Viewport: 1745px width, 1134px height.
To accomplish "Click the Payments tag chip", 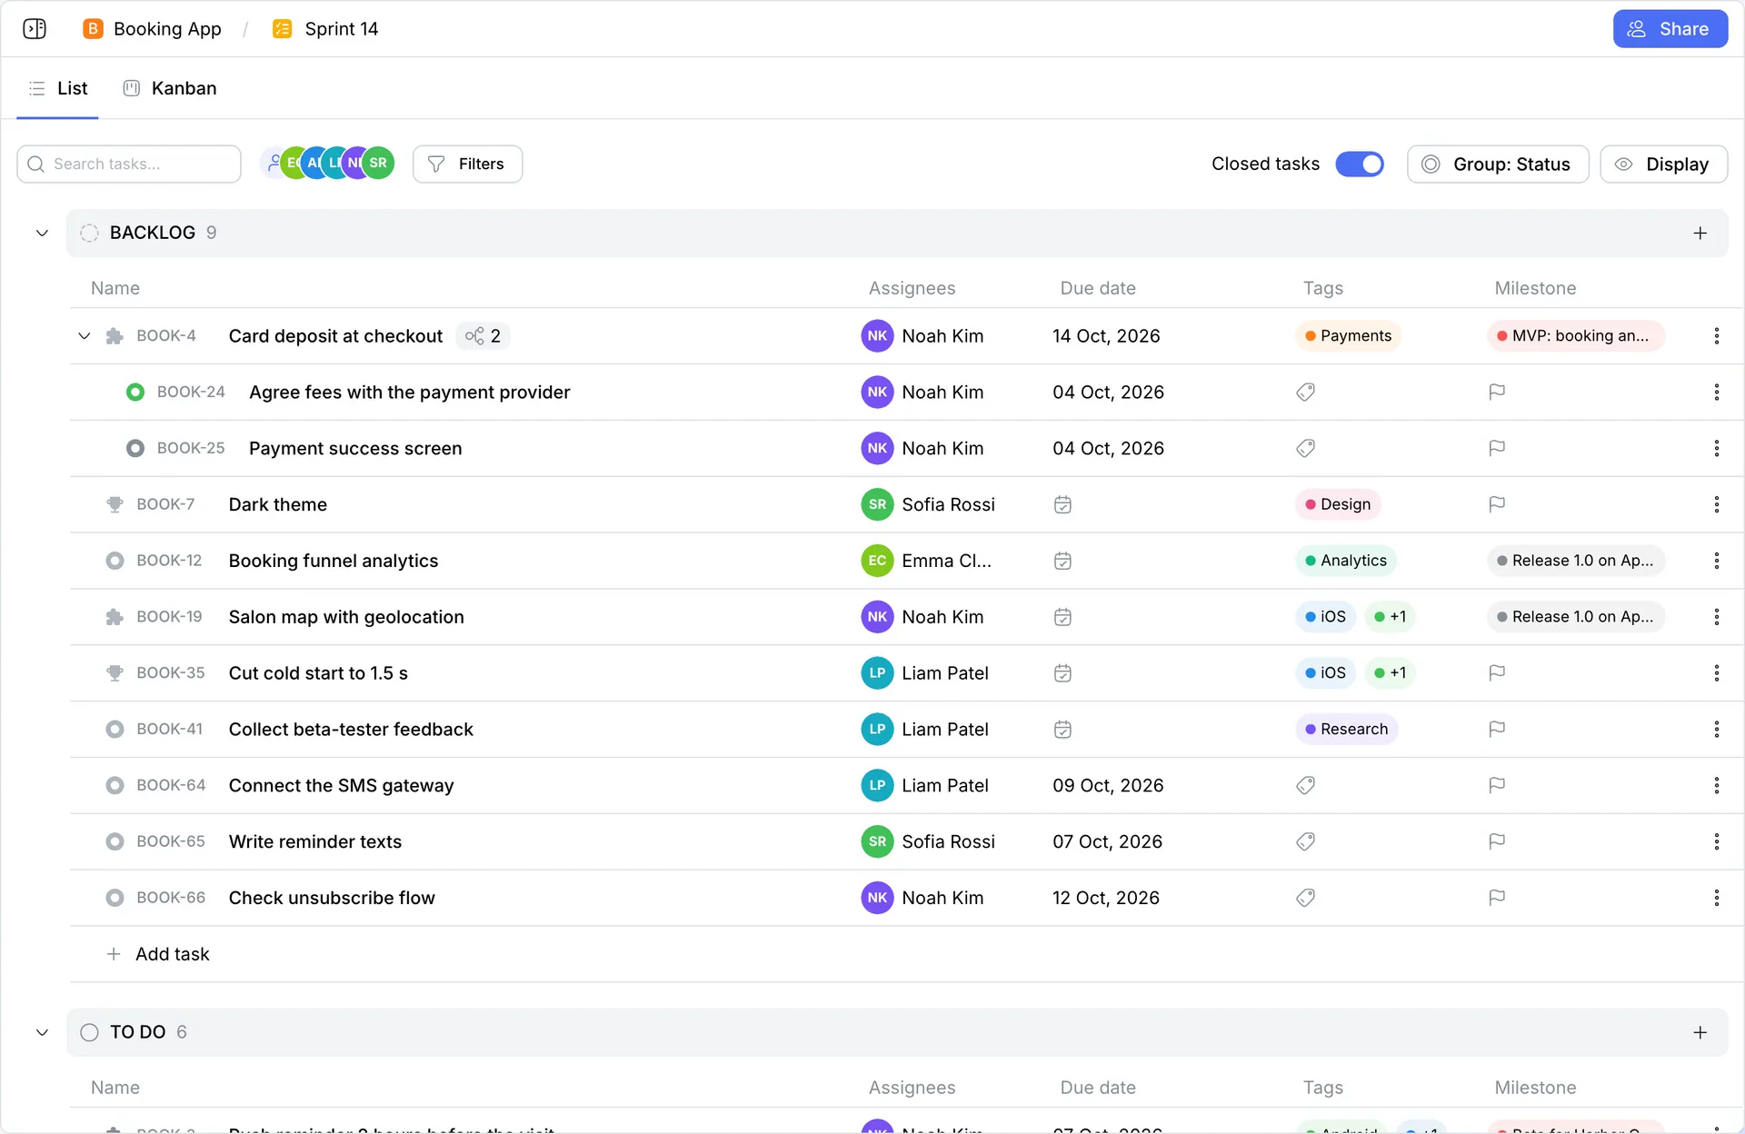I will [x=1348, y=336].
